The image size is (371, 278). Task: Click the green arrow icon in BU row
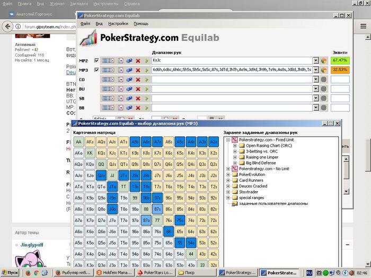pos(146,89)
